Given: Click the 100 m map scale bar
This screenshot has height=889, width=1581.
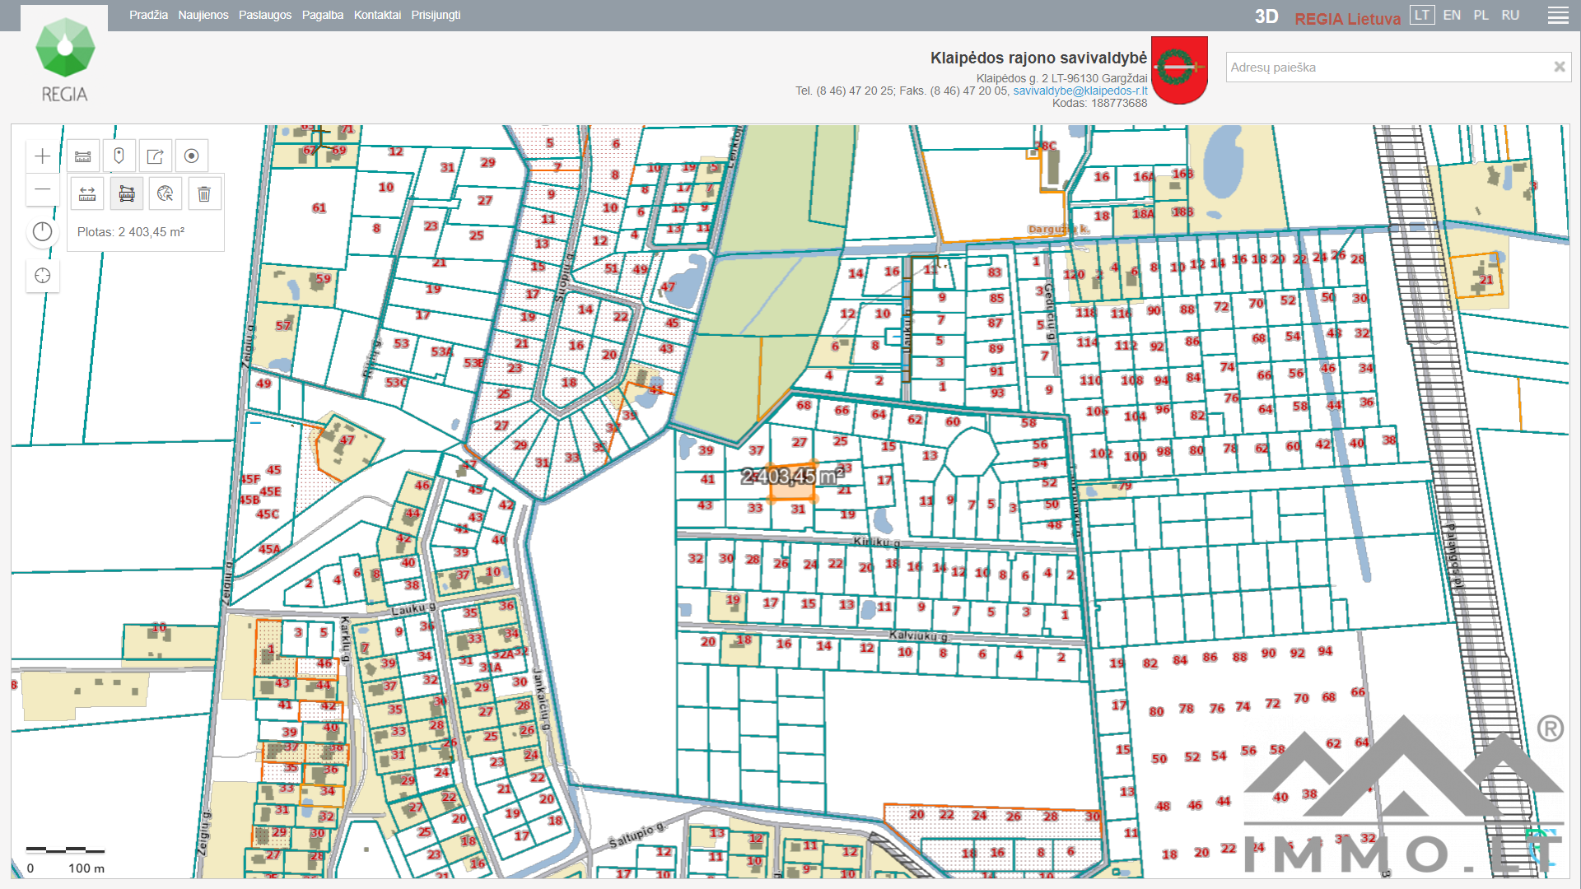Looking at the screenshot, I should (x=66, y=849).
